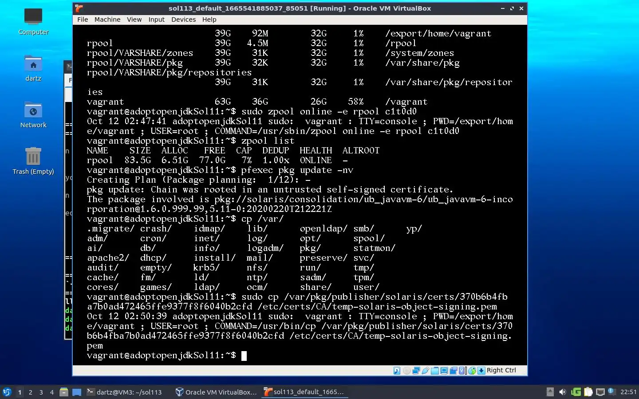Open the File menu in VirtualBox
The width and height of the screenshot is (639, 399).
pyautogui.click(x=83, y=20)
